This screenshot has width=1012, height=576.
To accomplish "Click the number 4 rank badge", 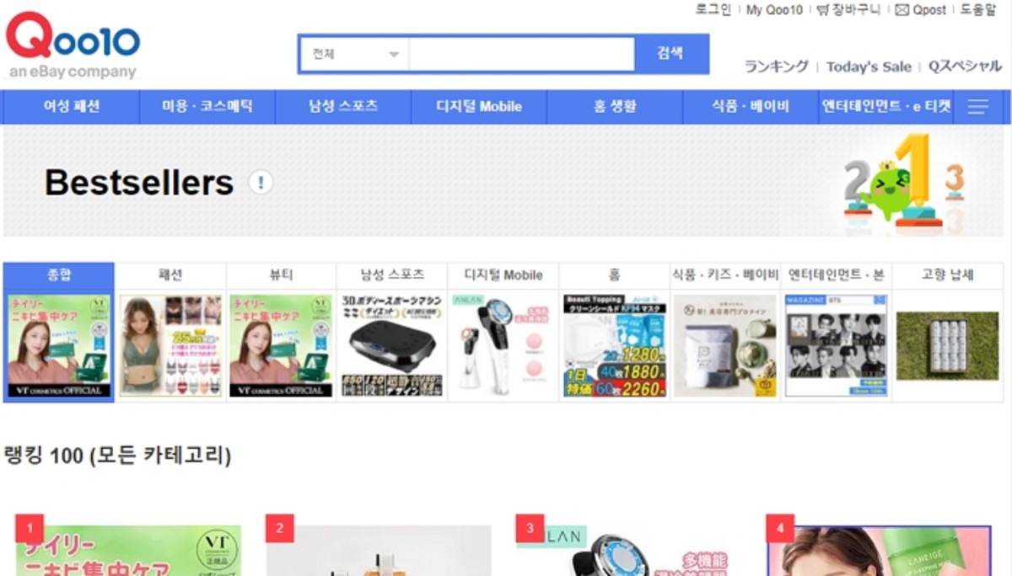I will tap(779, 529).
